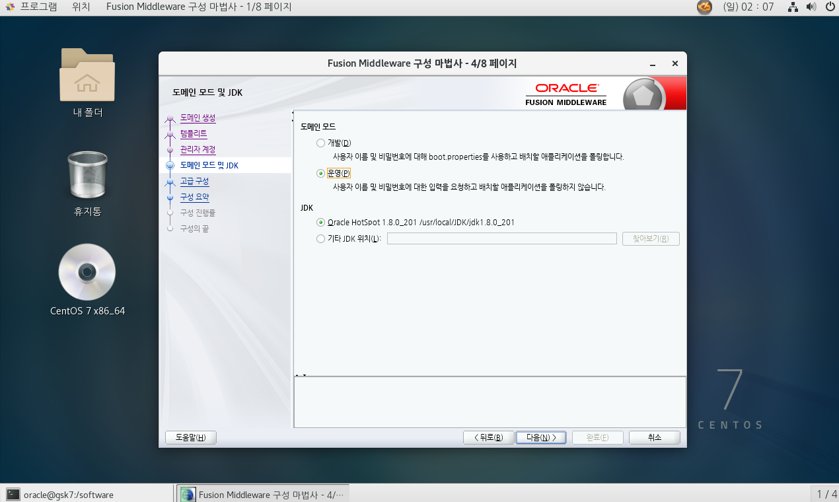Screen dimensions: 839x502
Task: Click the 구성의 끝 step text
Action: [x=194, y=229]
